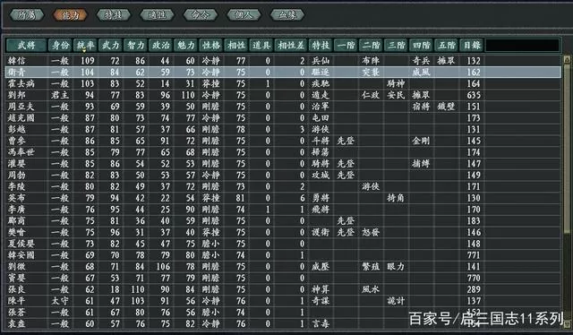Screen dimensions: 573x335
Task: Pick 樊噲 in the list
Action: (17, 232)
